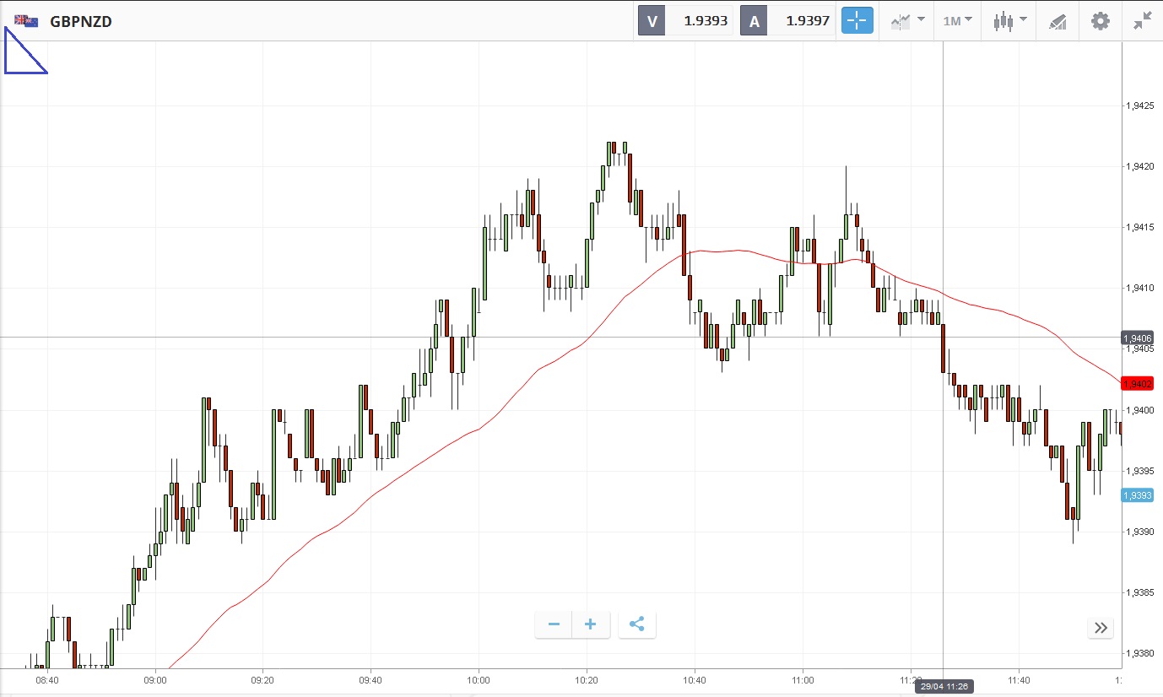This screenshot has width=1163, height=697.
Task: Click the 1,9410 price axis label
Action: coord(1141,289)
